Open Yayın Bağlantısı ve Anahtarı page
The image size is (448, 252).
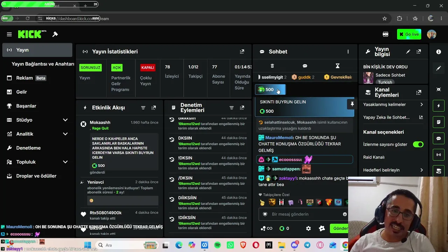click(43, 64)
